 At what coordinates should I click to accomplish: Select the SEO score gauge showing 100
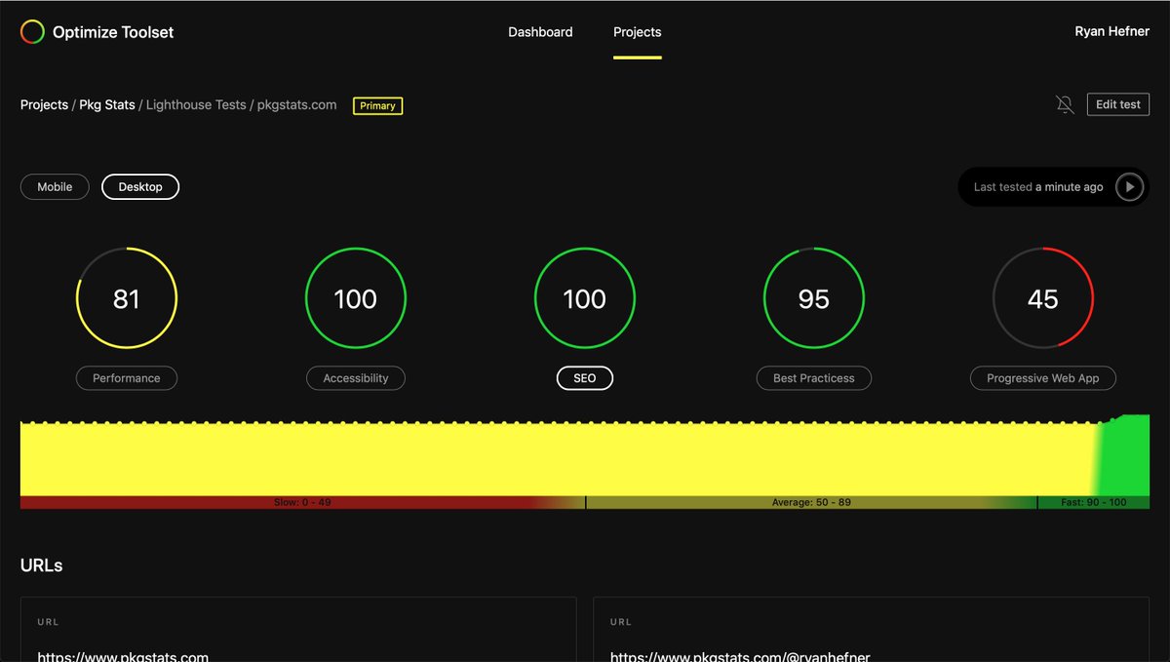(x=584, y=298)
